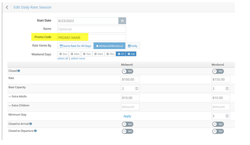Toggle Thu as a weekend day
Viewport: 250px width, 145px height.
pos(110,54)
